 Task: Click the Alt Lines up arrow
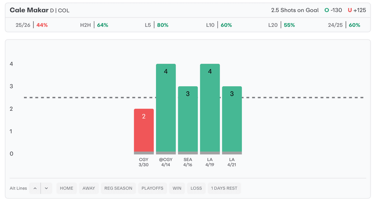click(x=35, y=188)
